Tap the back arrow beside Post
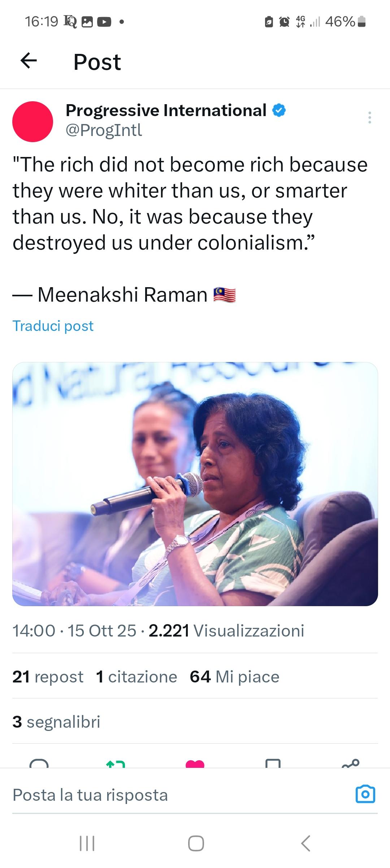Viewport: 390px width, 868px height. pyautogui.click(x=29, y=61)
